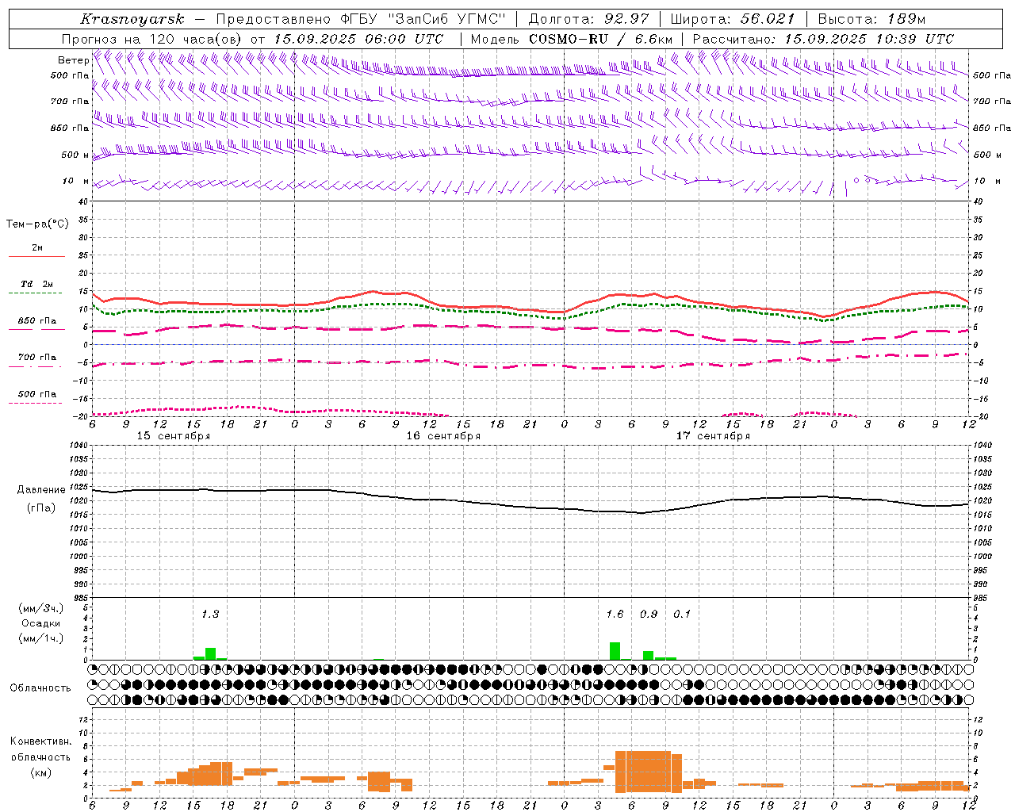Screen dimensions: 1015x812
Task: Click the tallest green bar below 1.6
Action: 615,651
